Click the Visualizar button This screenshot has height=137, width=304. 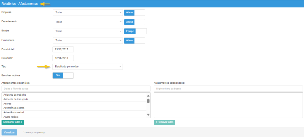pos(10,132)
